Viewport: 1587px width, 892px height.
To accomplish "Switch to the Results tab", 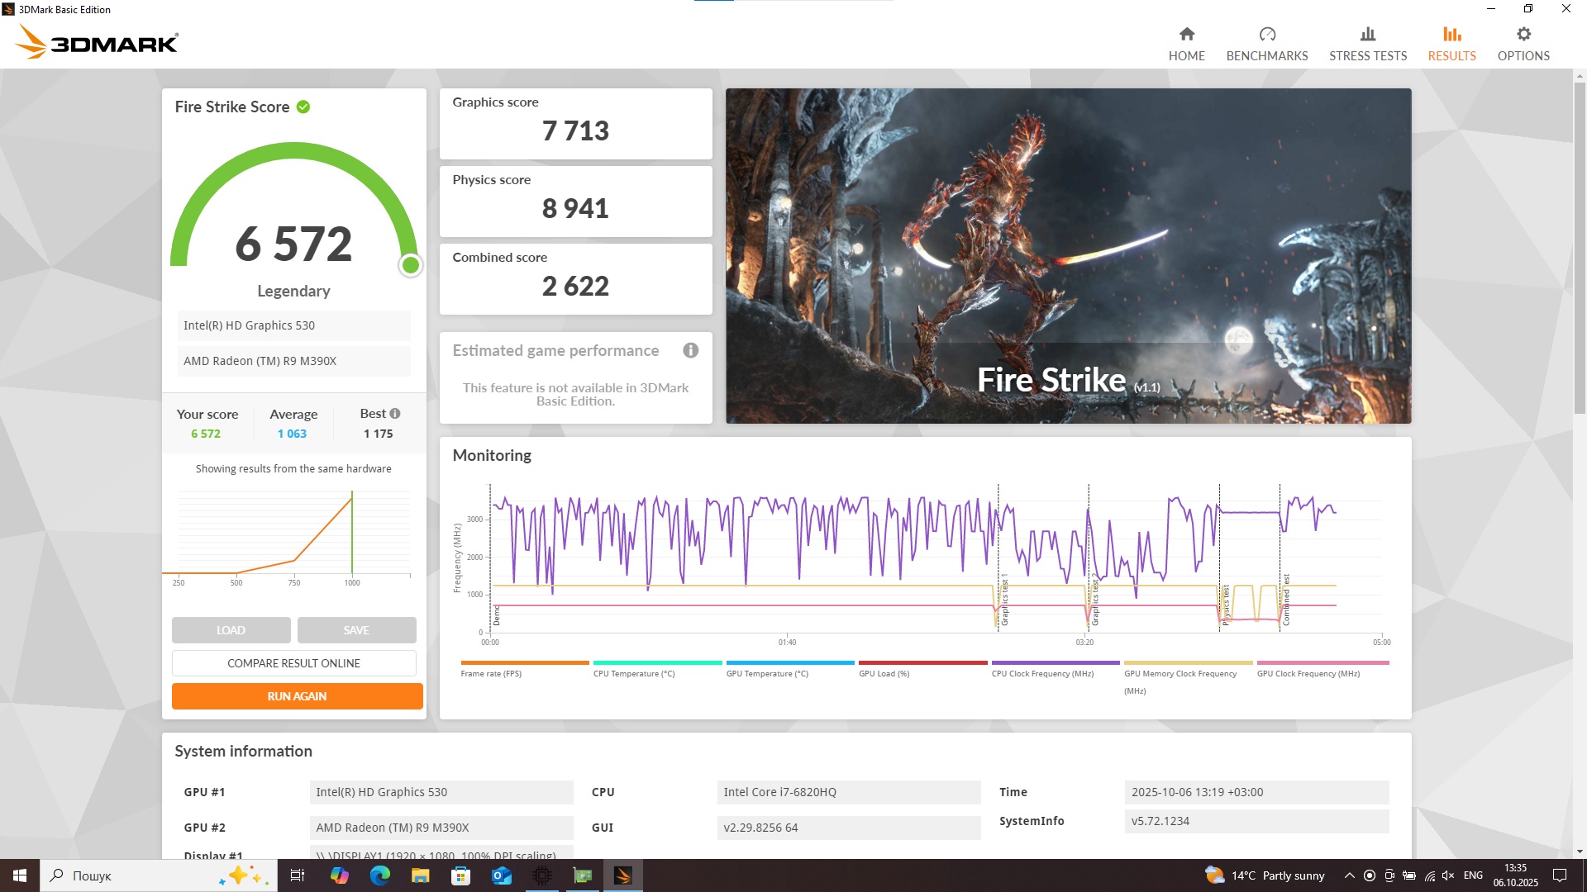I will (1451, 44).
